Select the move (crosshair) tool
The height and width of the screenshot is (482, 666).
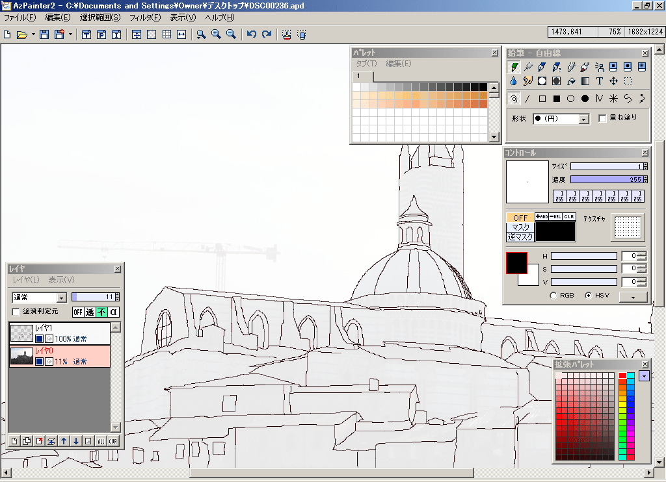pos(612,81)
